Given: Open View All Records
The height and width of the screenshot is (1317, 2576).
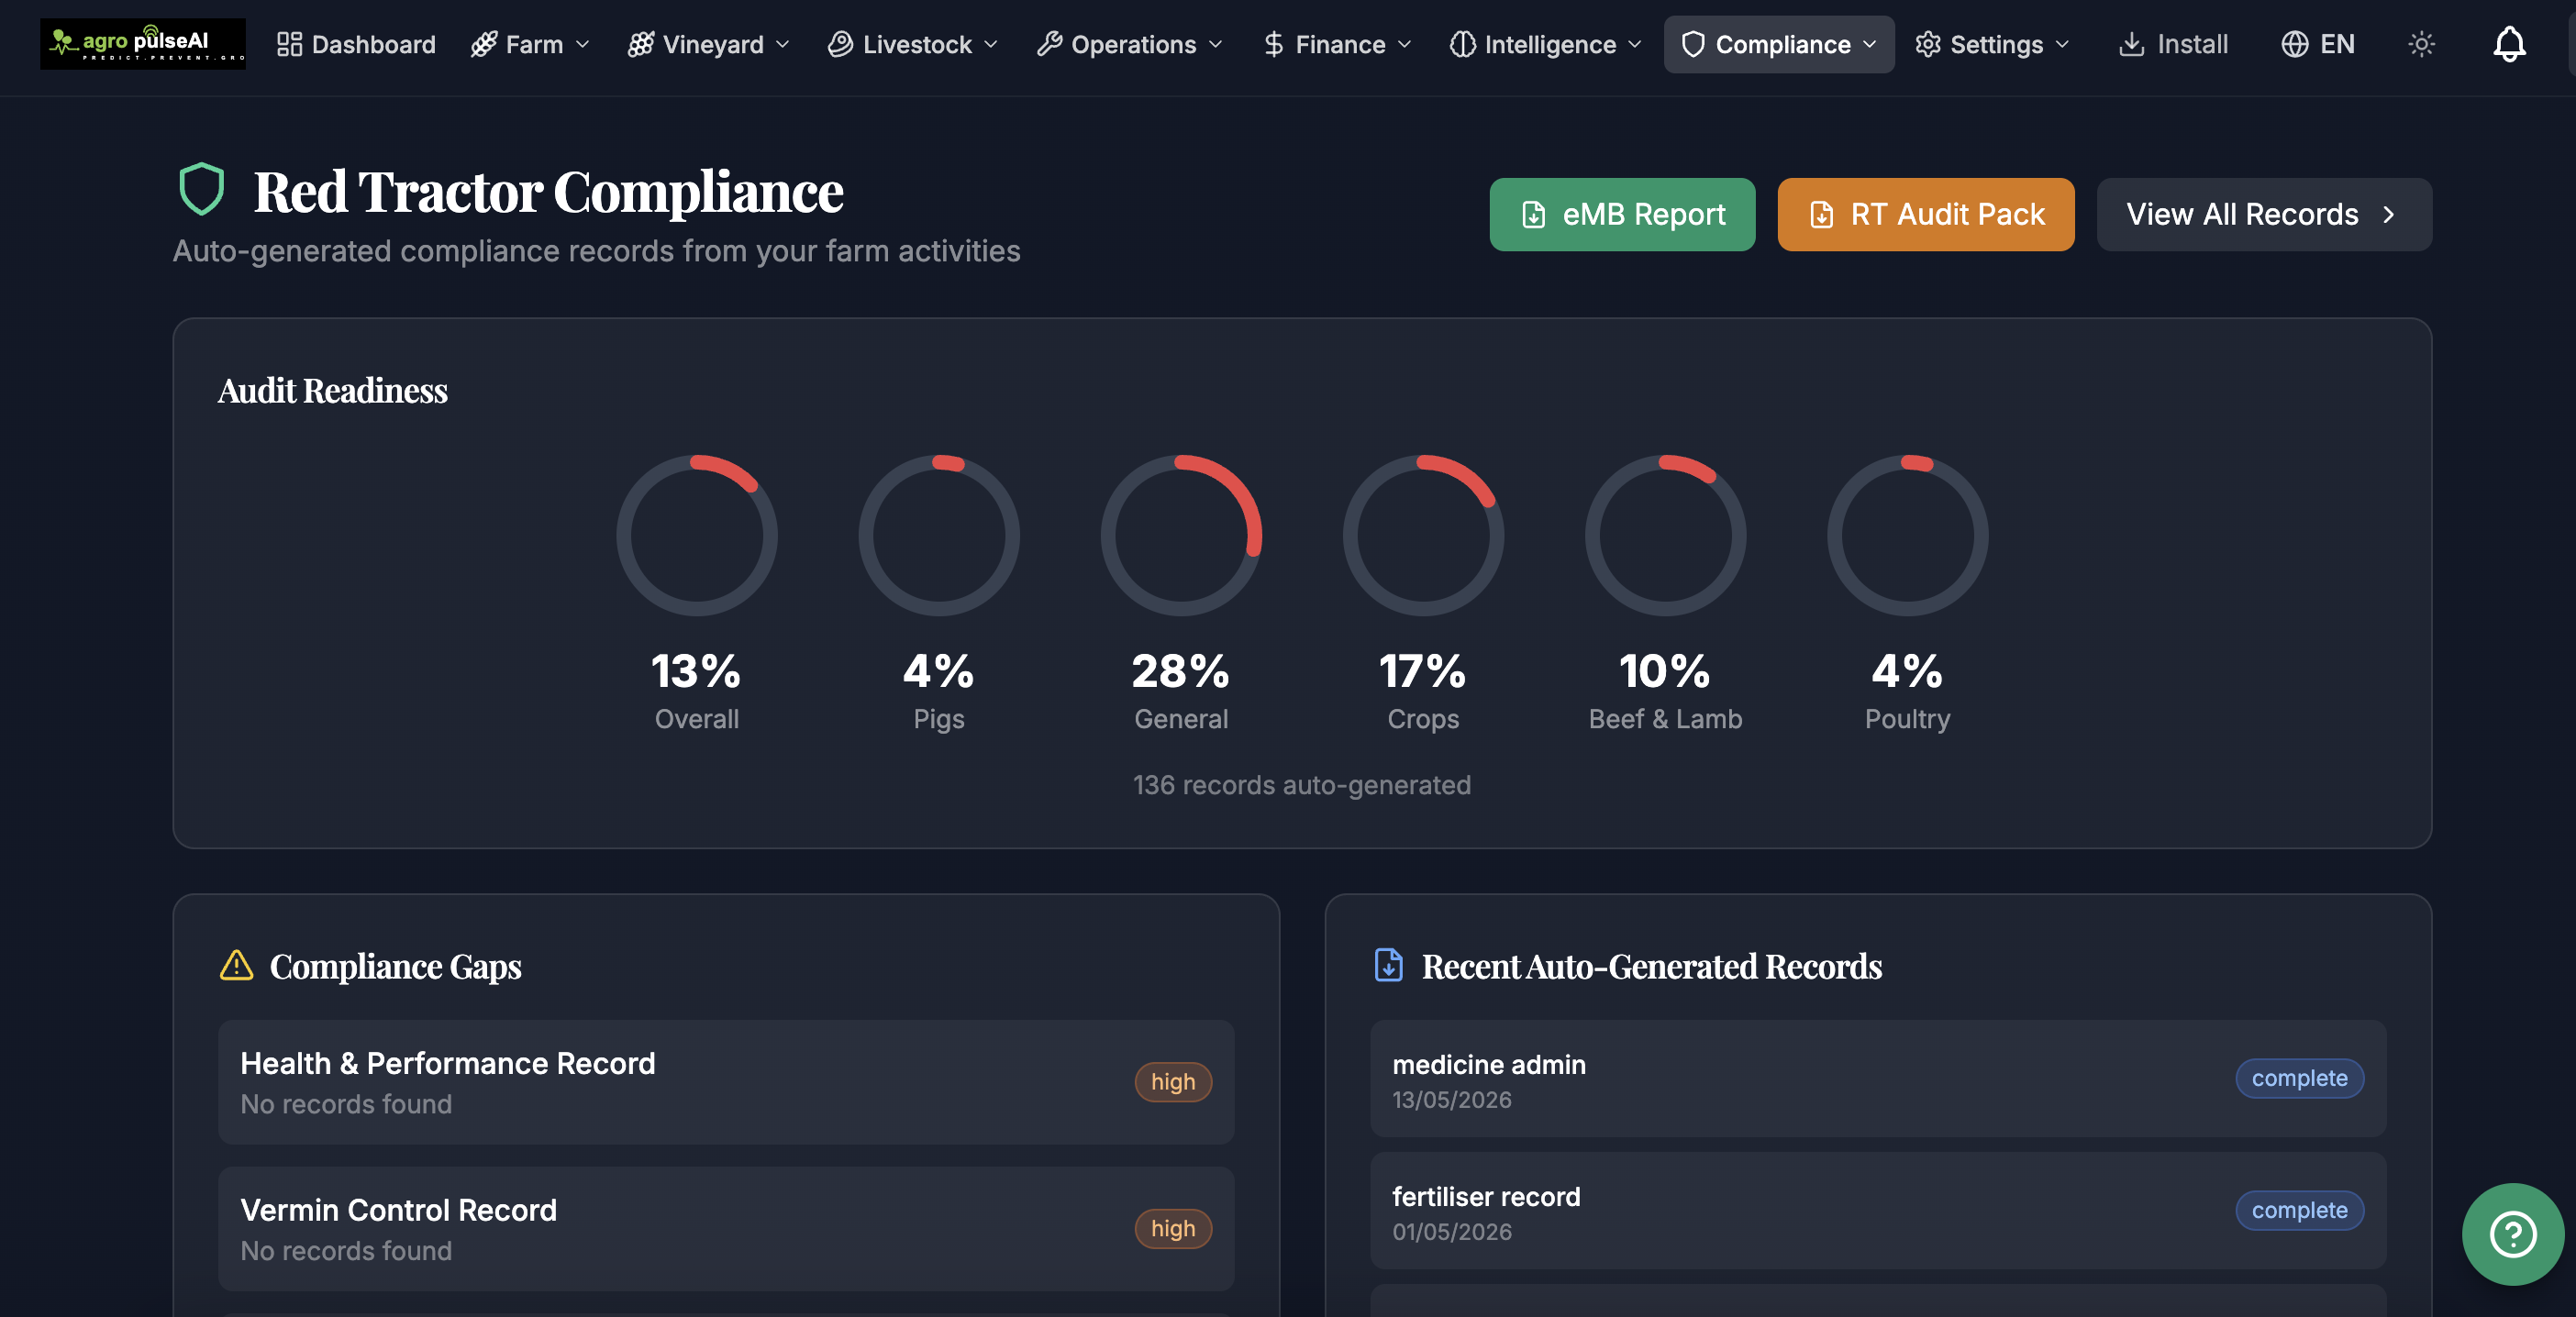Looking at the screenshot, I should coord(2264,214).
